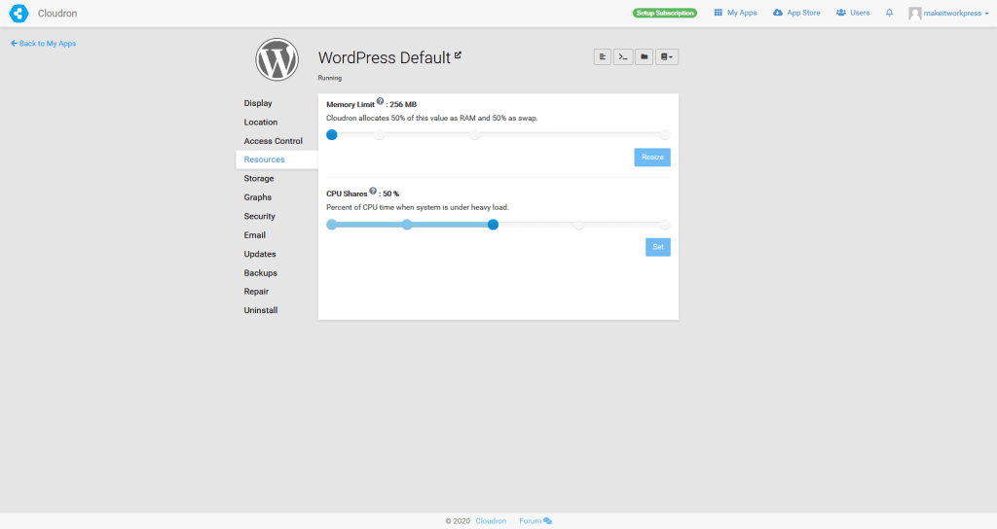
Task: Click the Set CPU shares button
Action: tap(658, 247)
